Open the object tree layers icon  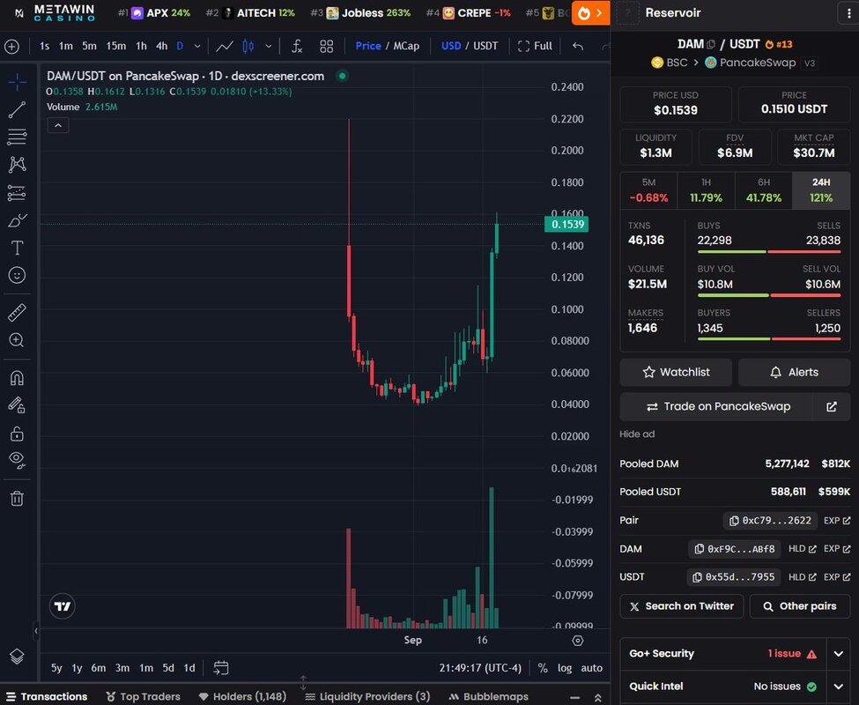(x=17, y=656)
